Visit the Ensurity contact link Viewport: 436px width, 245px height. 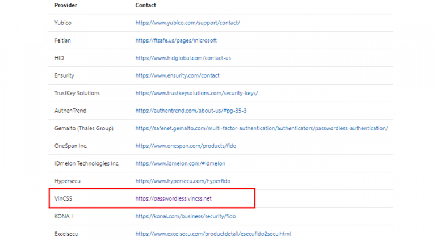coord(177,75)
